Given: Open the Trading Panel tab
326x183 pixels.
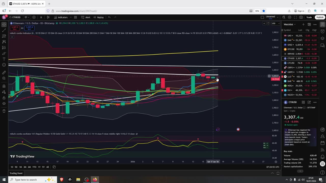Looking at the screenshot, I should click(16, 173).
